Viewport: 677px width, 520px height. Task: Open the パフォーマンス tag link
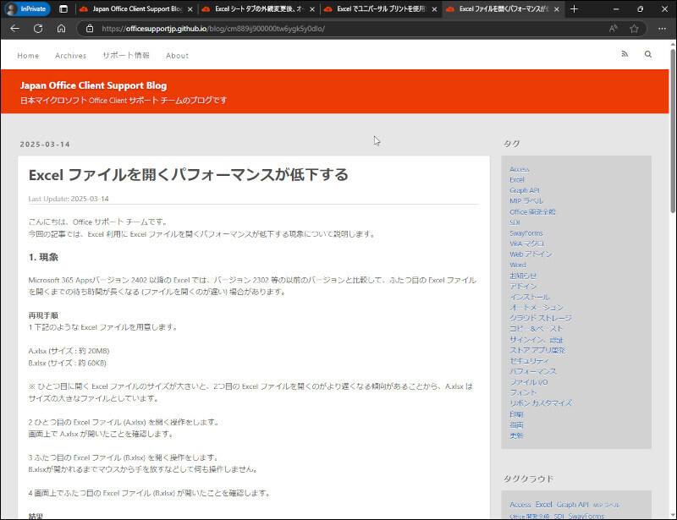[x=533, y=371]
